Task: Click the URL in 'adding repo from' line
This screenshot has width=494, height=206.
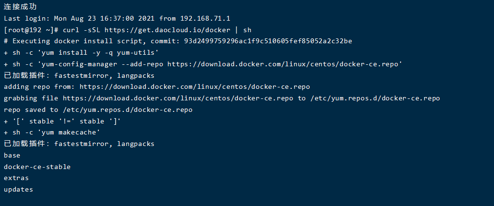Action: tap(195, 87)
